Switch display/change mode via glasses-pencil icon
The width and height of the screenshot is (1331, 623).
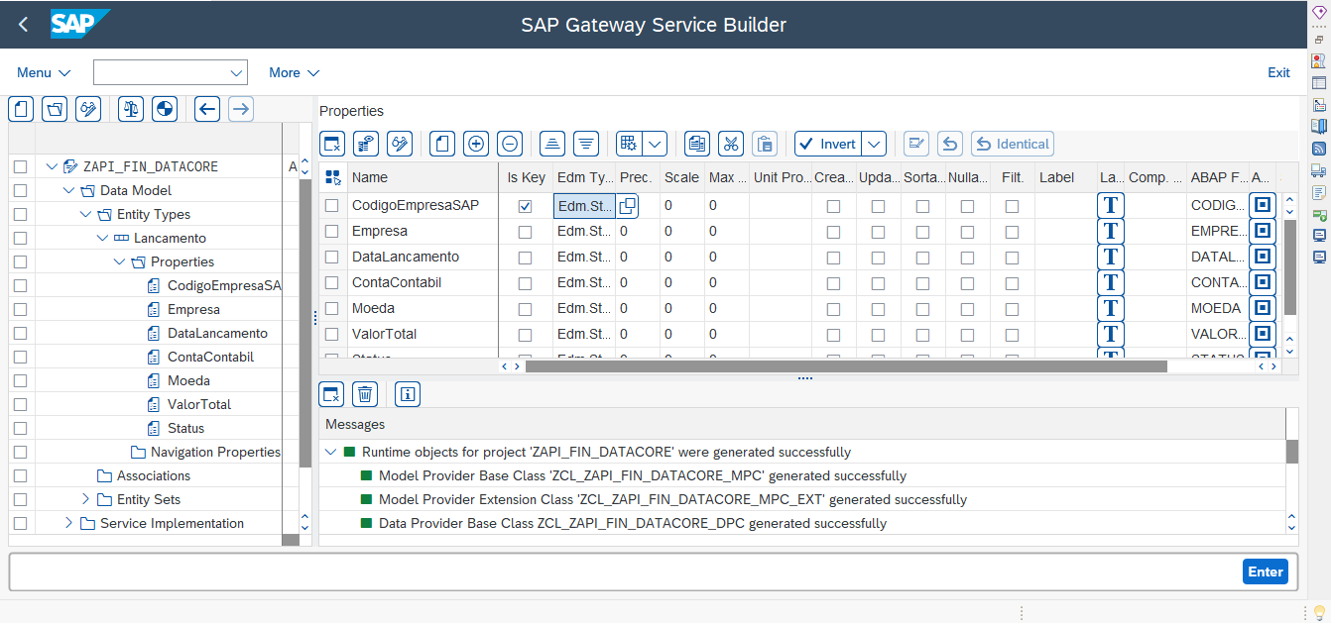87,109
